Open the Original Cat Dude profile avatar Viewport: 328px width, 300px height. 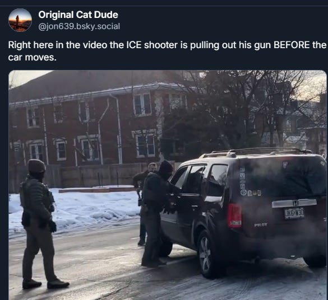(x=20, y=20)
